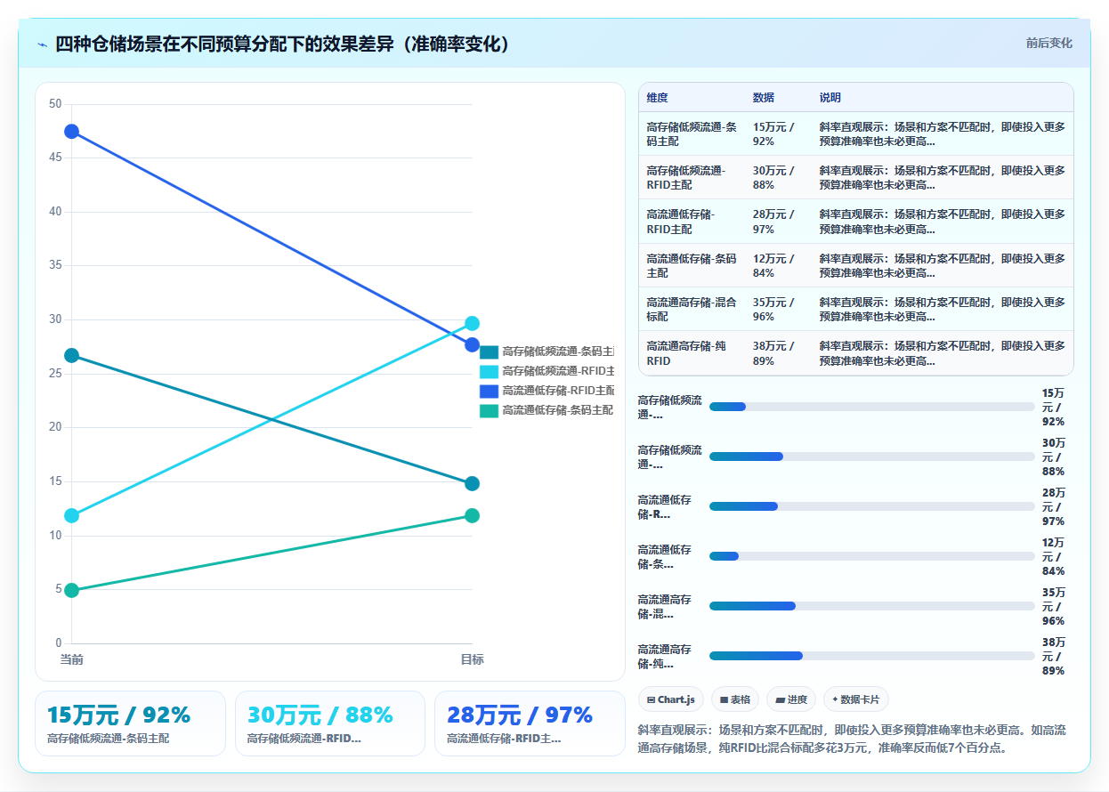Image resolution: width=1109 pixels, height=792 pixels.
Task: Toggle the 高存储低频流通-RFID主配 cyan legend swatch
Action: (x=489, y=371)
